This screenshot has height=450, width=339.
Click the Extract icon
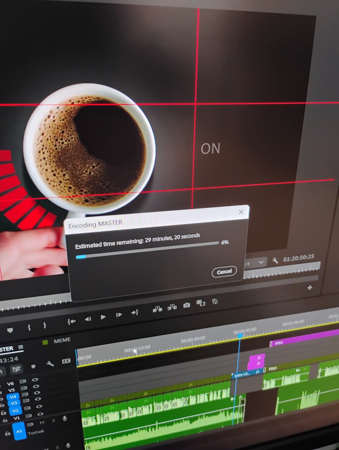(x=172, y=307)
